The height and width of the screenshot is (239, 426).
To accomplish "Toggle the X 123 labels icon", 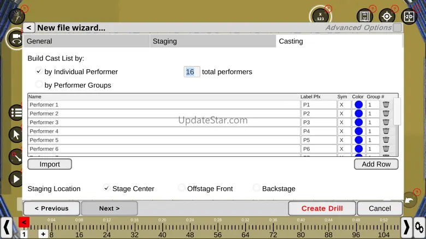I will [x=320, y=16].
